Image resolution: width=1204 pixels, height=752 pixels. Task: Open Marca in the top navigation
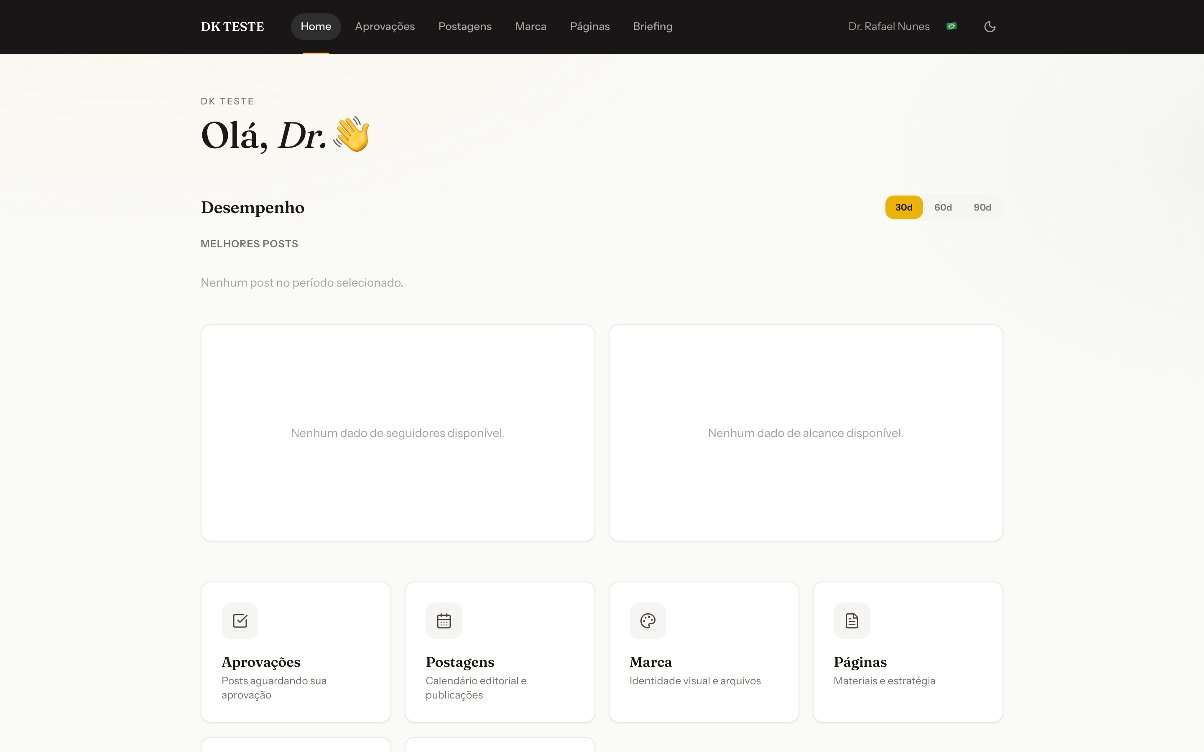point(531,26)
